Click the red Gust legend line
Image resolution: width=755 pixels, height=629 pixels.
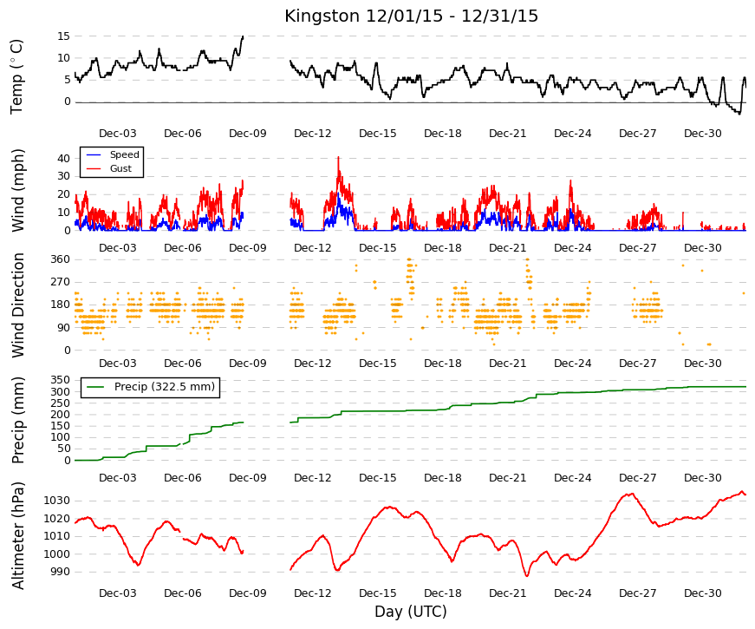94,168
